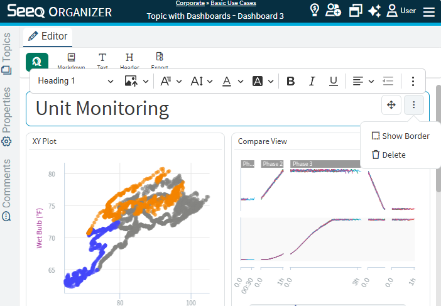The width and height of the screenshot is (441, 306).
Task: Toggle underline formatting
Action: (x=334, y=81)
